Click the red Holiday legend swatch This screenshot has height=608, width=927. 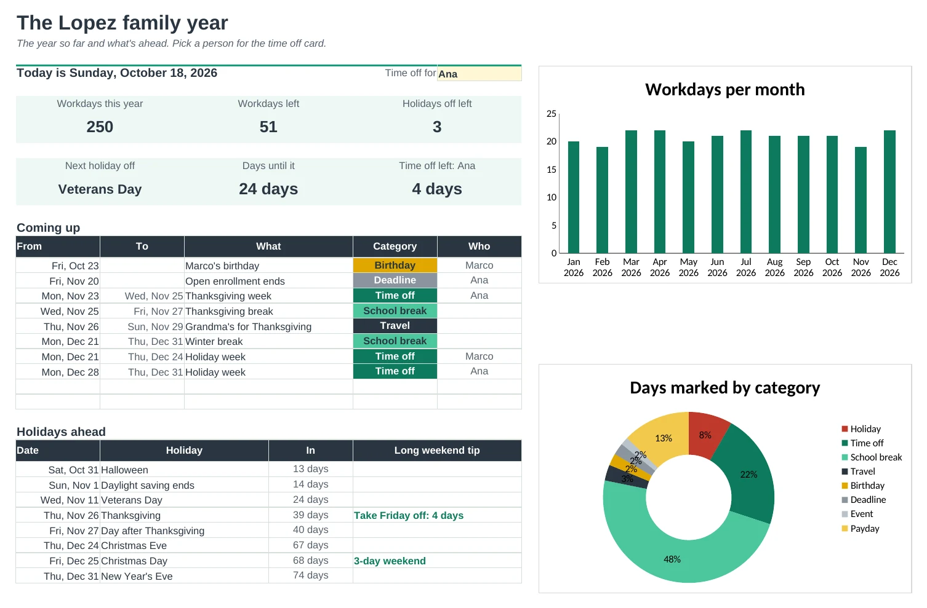coord(845,429)
